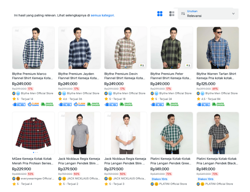250x192 pixels.
Task: Click verified checkmark badge beside everywearmgee store
Action: pos(14,178)
